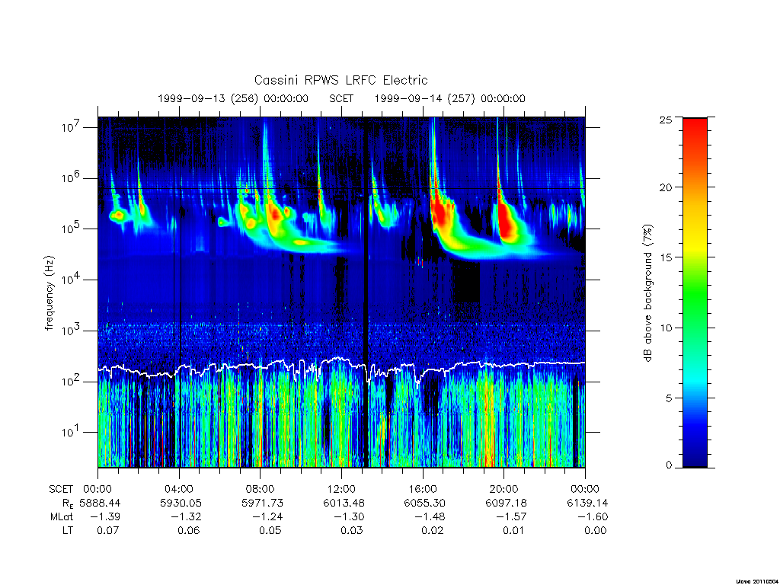
Task: Click the start date '1999-09-13 (256) 00:00:00'
Action: tap(233, 98)
